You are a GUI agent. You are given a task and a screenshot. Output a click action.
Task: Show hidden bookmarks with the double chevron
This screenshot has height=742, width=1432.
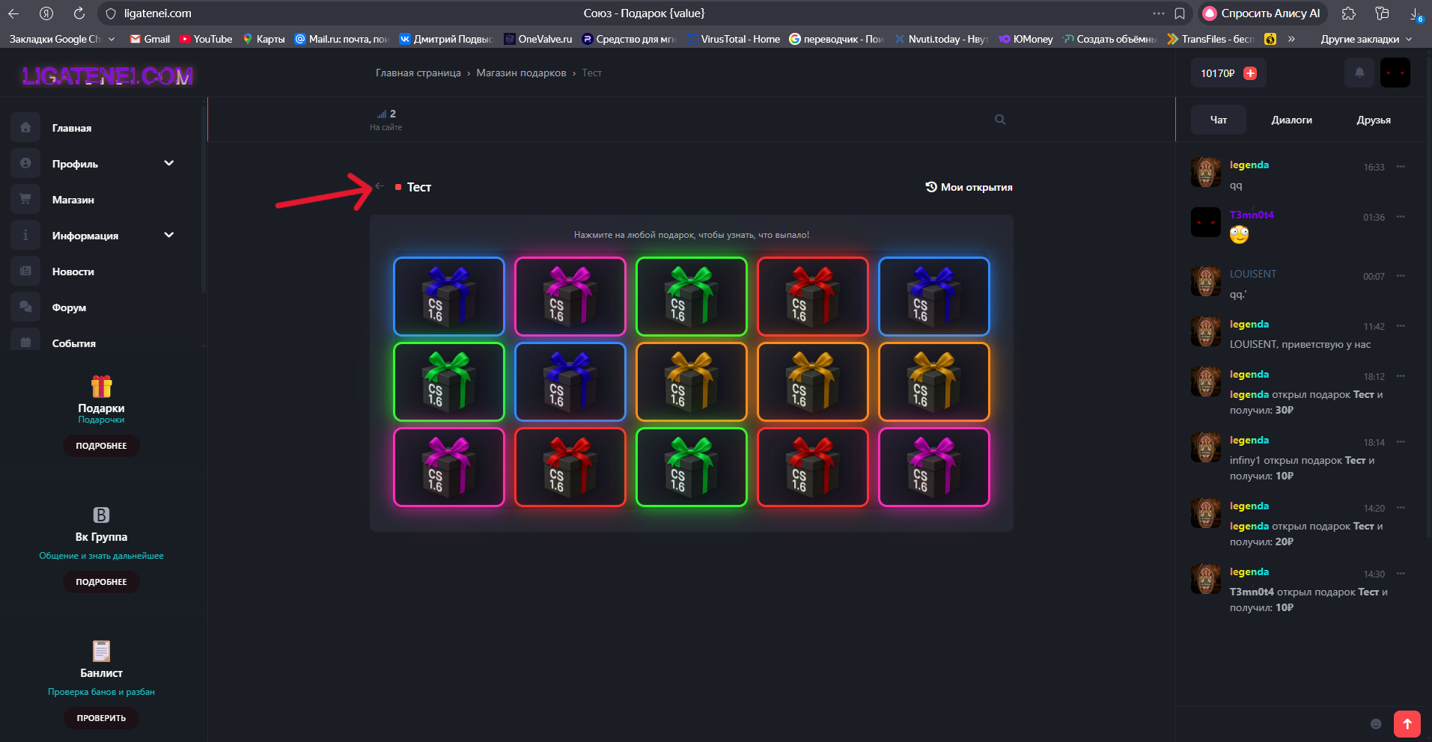pos(1291,39)
